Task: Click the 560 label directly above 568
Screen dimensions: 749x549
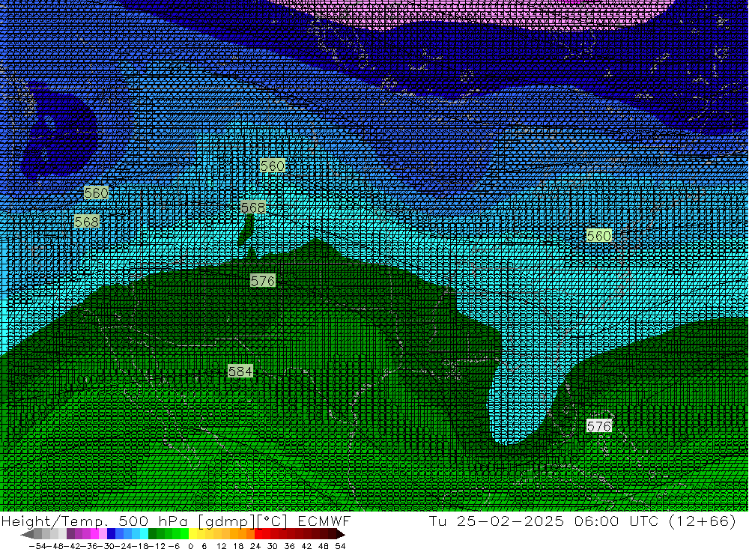Action: click(96, 192)
